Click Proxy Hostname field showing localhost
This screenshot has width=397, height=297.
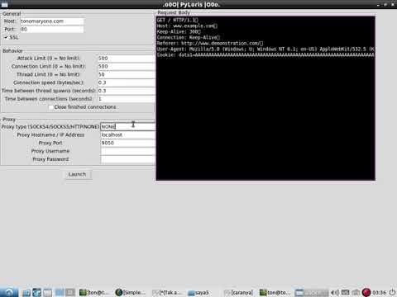pyautogui.click(x=127, y=134)
